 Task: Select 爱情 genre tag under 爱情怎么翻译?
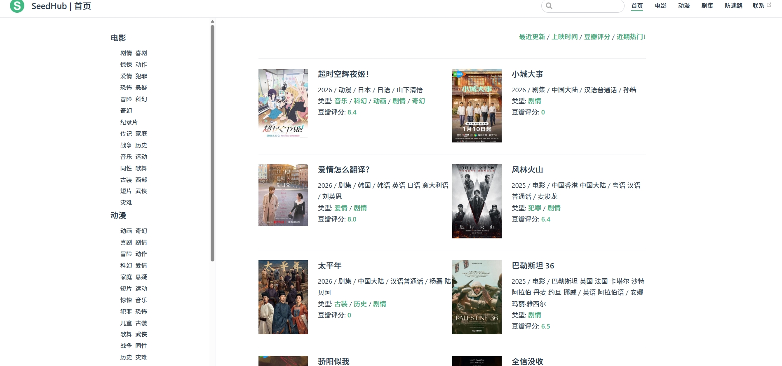(341, 208)
